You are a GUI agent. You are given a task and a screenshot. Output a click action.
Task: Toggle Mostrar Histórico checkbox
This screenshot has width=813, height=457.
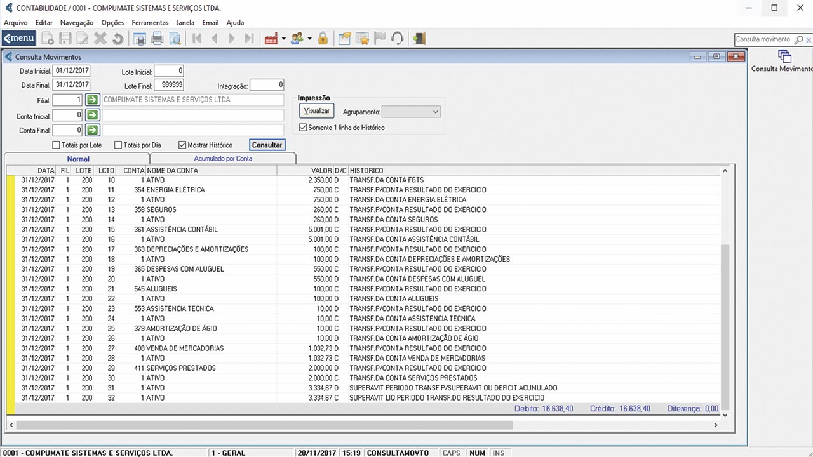[x=183, y=145]
